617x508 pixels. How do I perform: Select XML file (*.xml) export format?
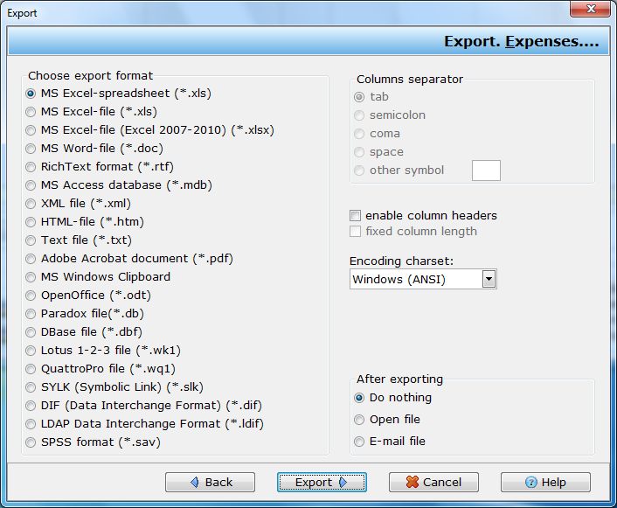(31, 204)
